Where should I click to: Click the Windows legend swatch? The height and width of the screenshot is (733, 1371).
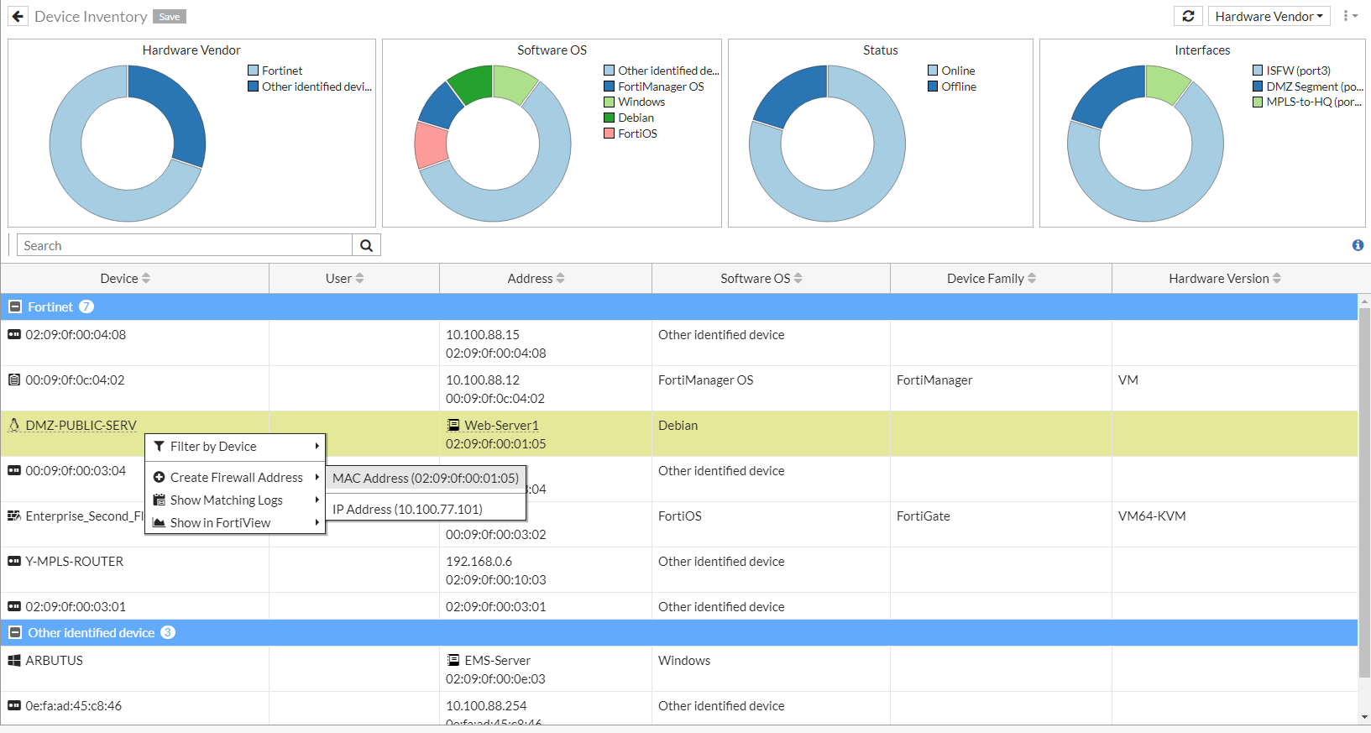point(610,102)
